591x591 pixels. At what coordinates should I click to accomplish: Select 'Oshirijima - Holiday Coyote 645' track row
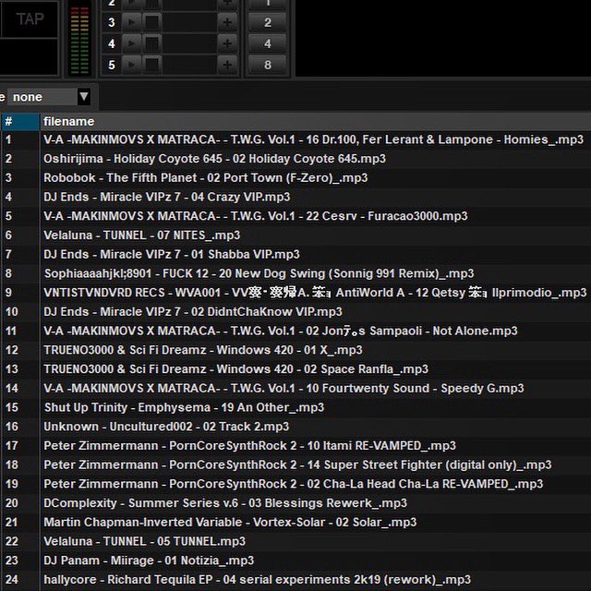pyautogui.click(x=295, y=159)
